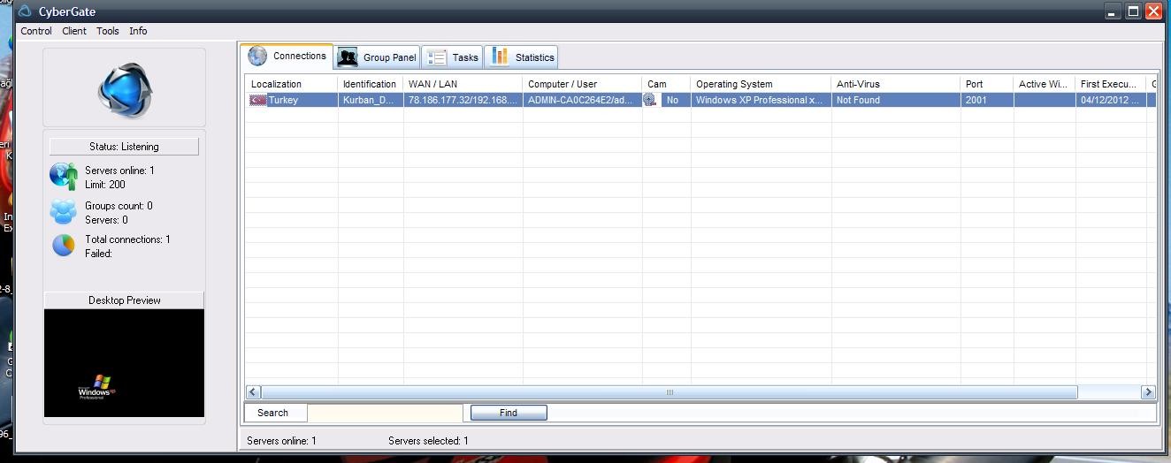Screen dimensions: 1171x463
Task: Open the Tools menu
Action: click(x=108, y=31)
